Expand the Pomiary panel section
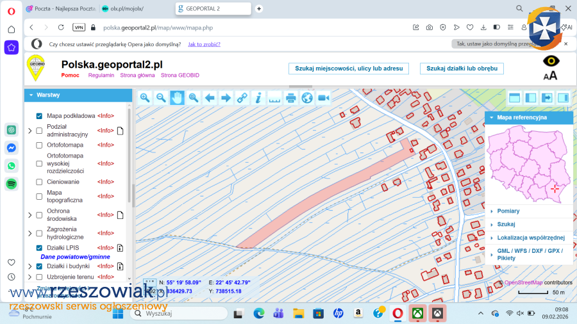 (508, 211)
